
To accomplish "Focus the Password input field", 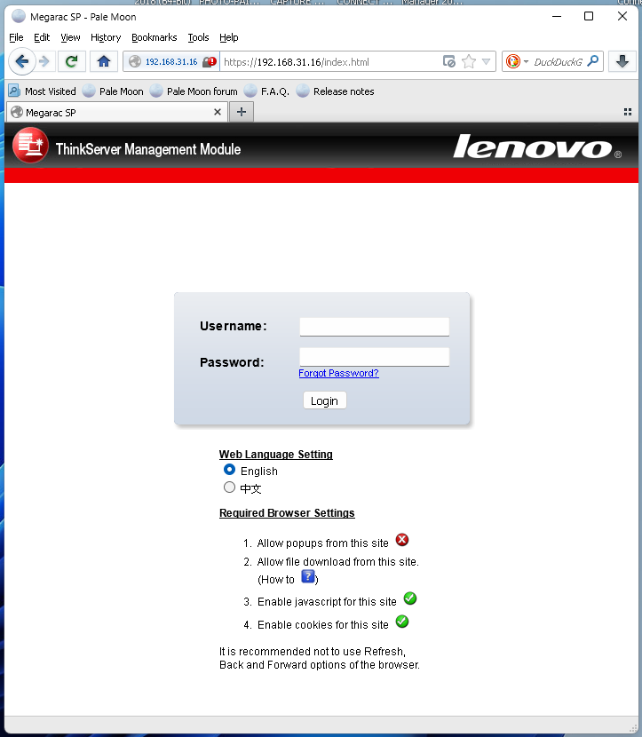I will [x=375, y=357].
